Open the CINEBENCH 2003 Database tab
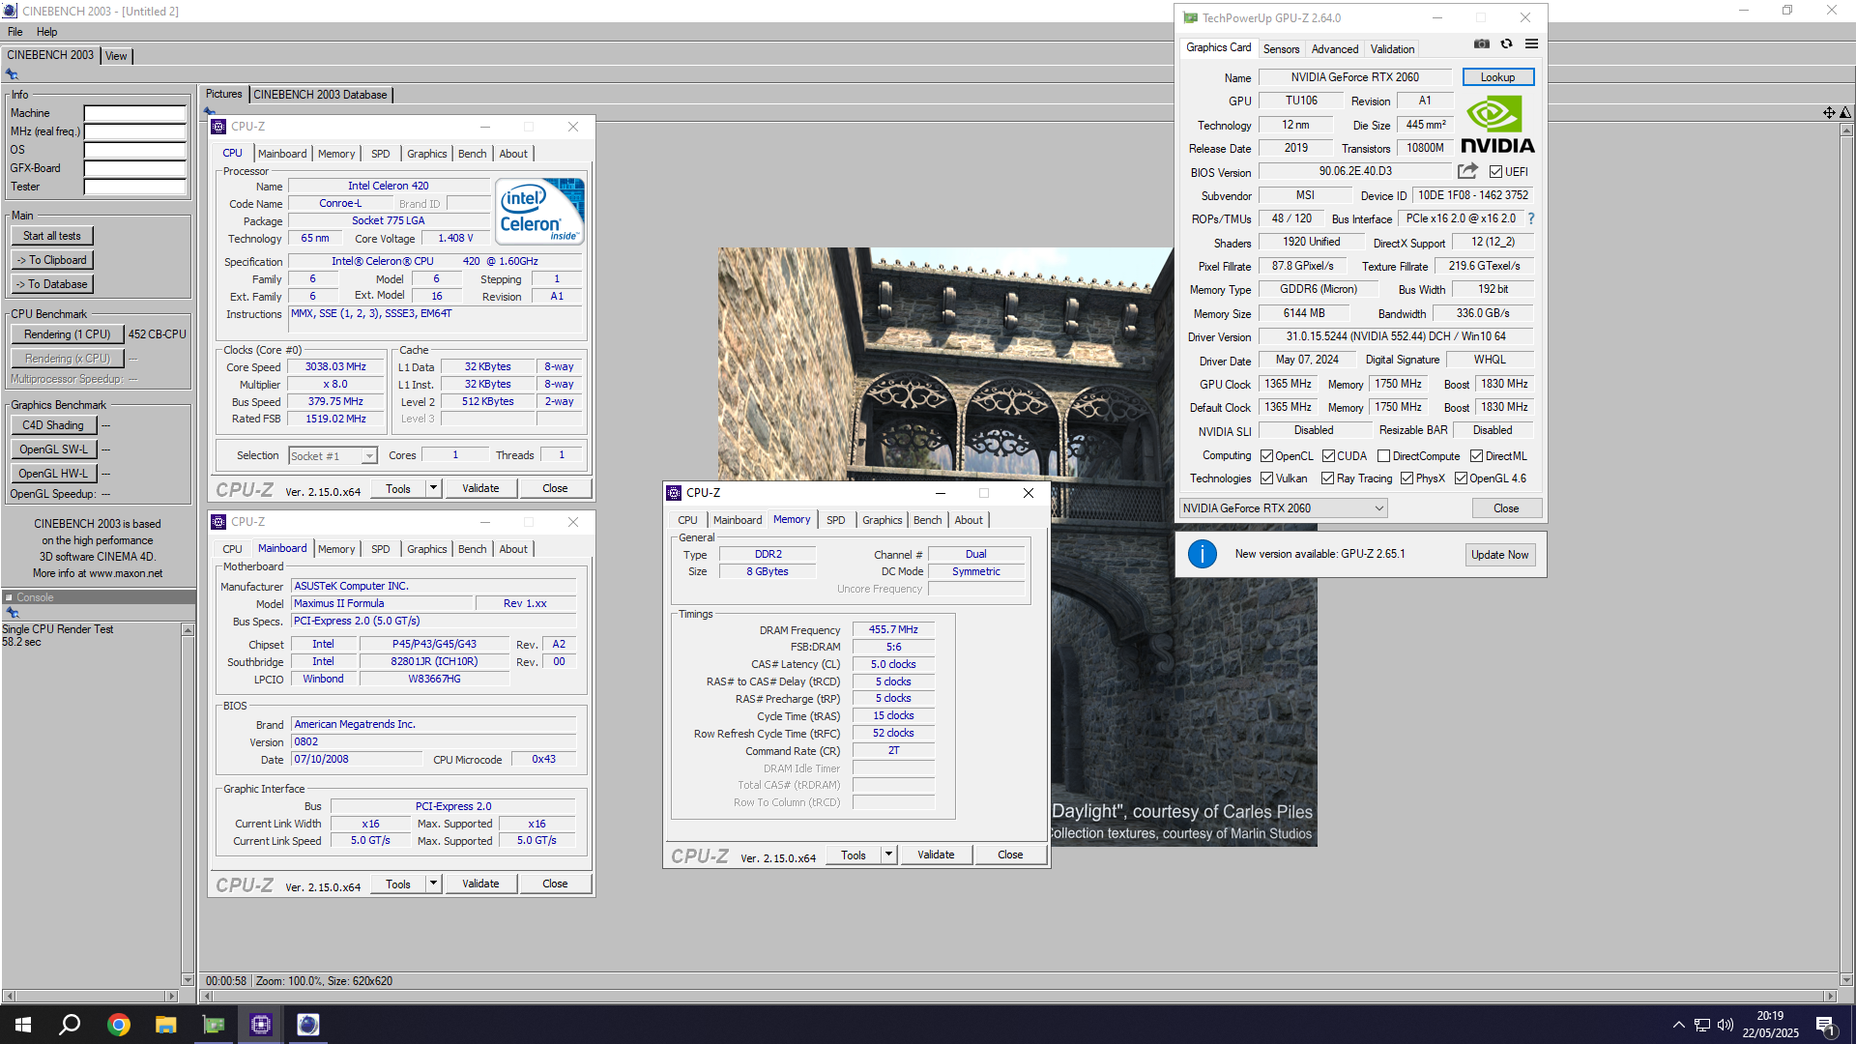The image size is (1856, 1044). (x=320, y=95)
